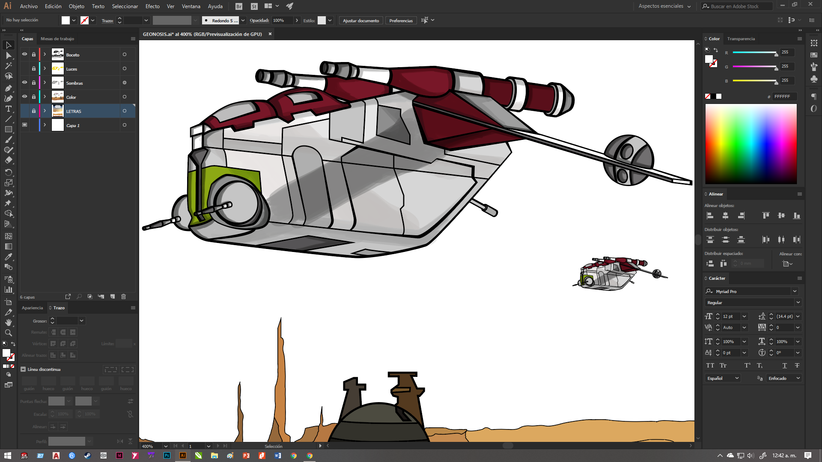Click the blue B channel slider
822x462 pixels.
tap(755, 80)
